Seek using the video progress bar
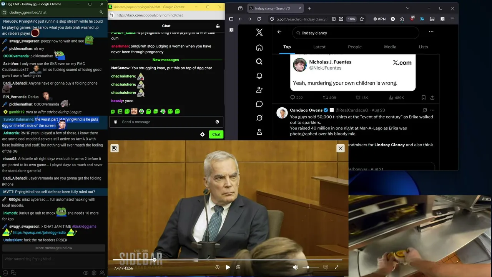This screenshot has height=277, width=492. (228, 260)
